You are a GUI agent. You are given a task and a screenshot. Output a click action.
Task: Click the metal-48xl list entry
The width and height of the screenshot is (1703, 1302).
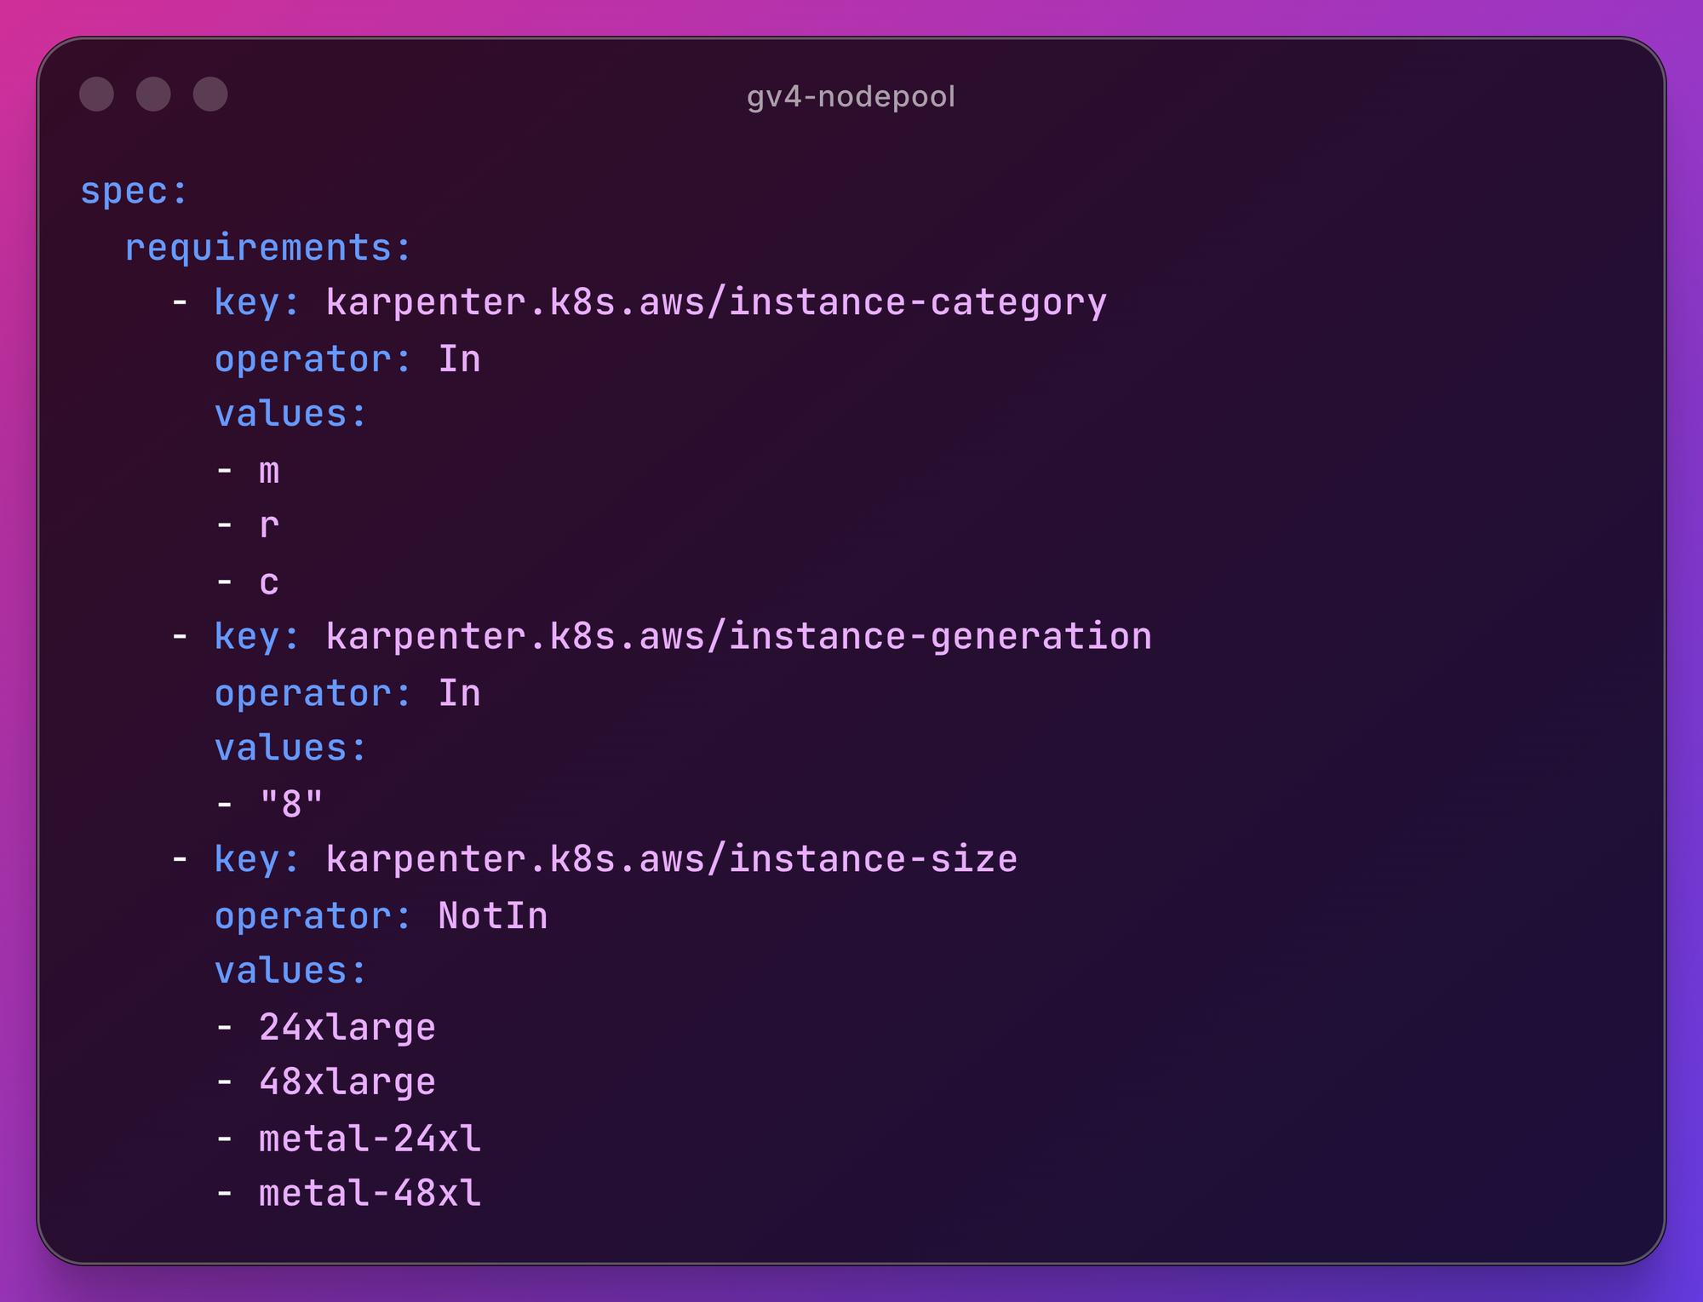[x=370, y=1194]
